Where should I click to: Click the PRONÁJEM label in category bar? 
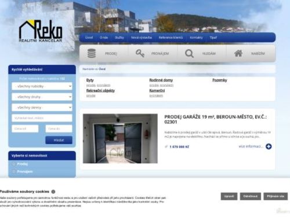(x=160, y=54)
